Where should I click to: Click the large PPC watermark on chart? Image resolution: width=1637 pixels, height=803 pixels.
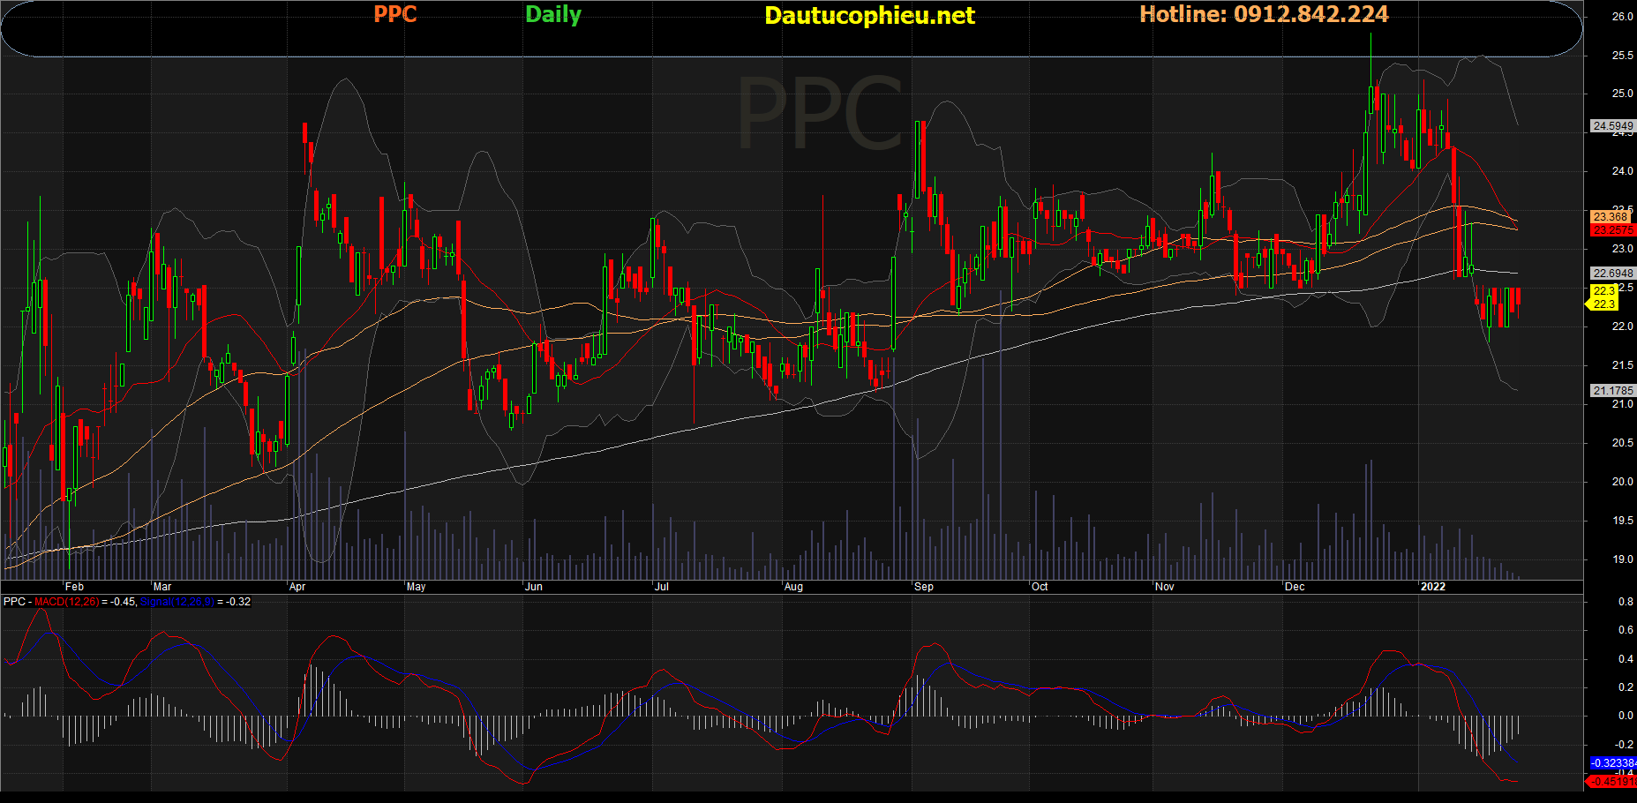click(819, 115)
